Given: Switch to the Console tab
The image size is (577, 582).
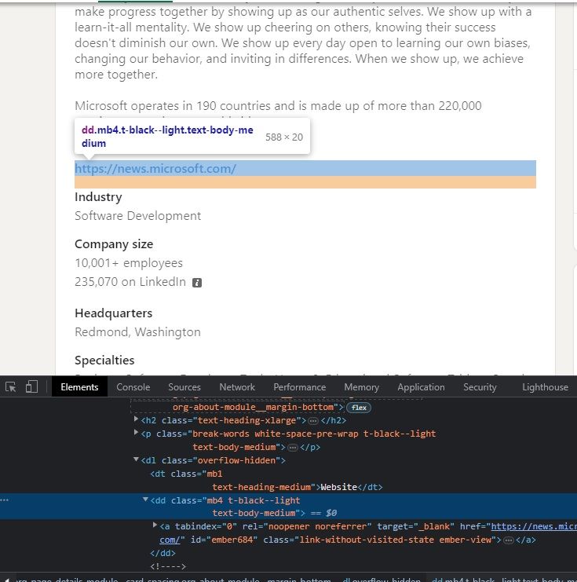Looking at the screenshot, I should click(133, 387).
